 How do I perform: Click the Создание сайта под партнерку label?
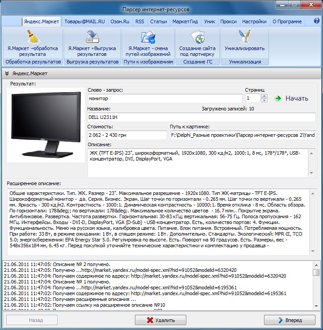[197, 51]
